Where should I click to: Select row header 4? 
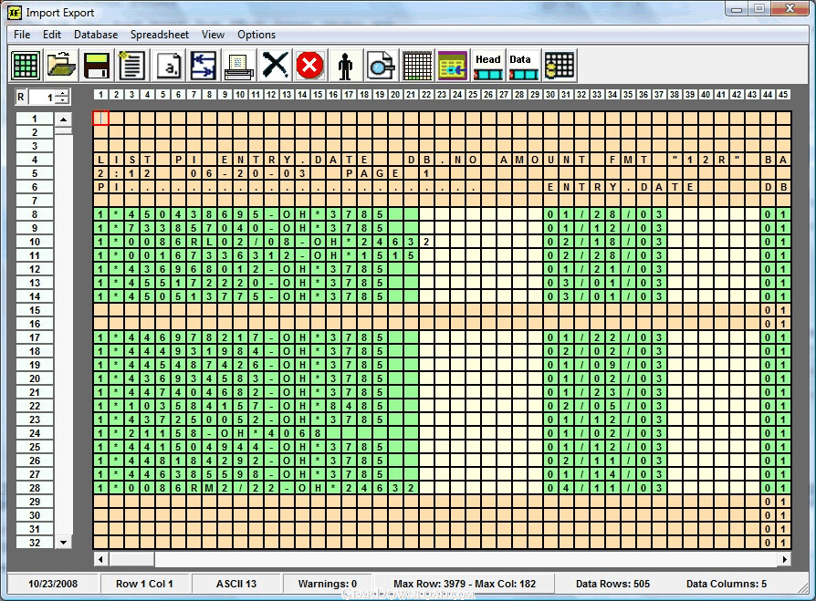35,160
